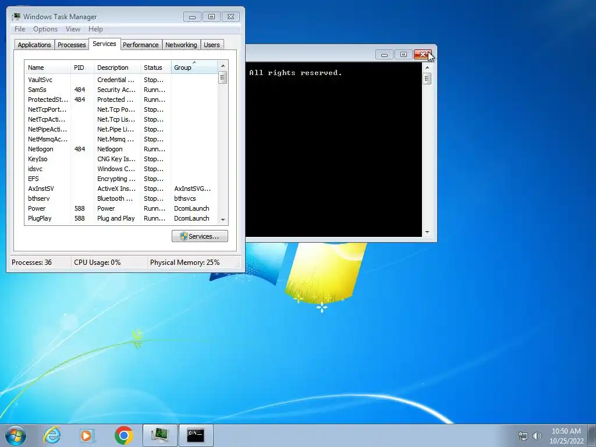Select the Services tab
Screen dimensions: 596x447
[105, 44]
